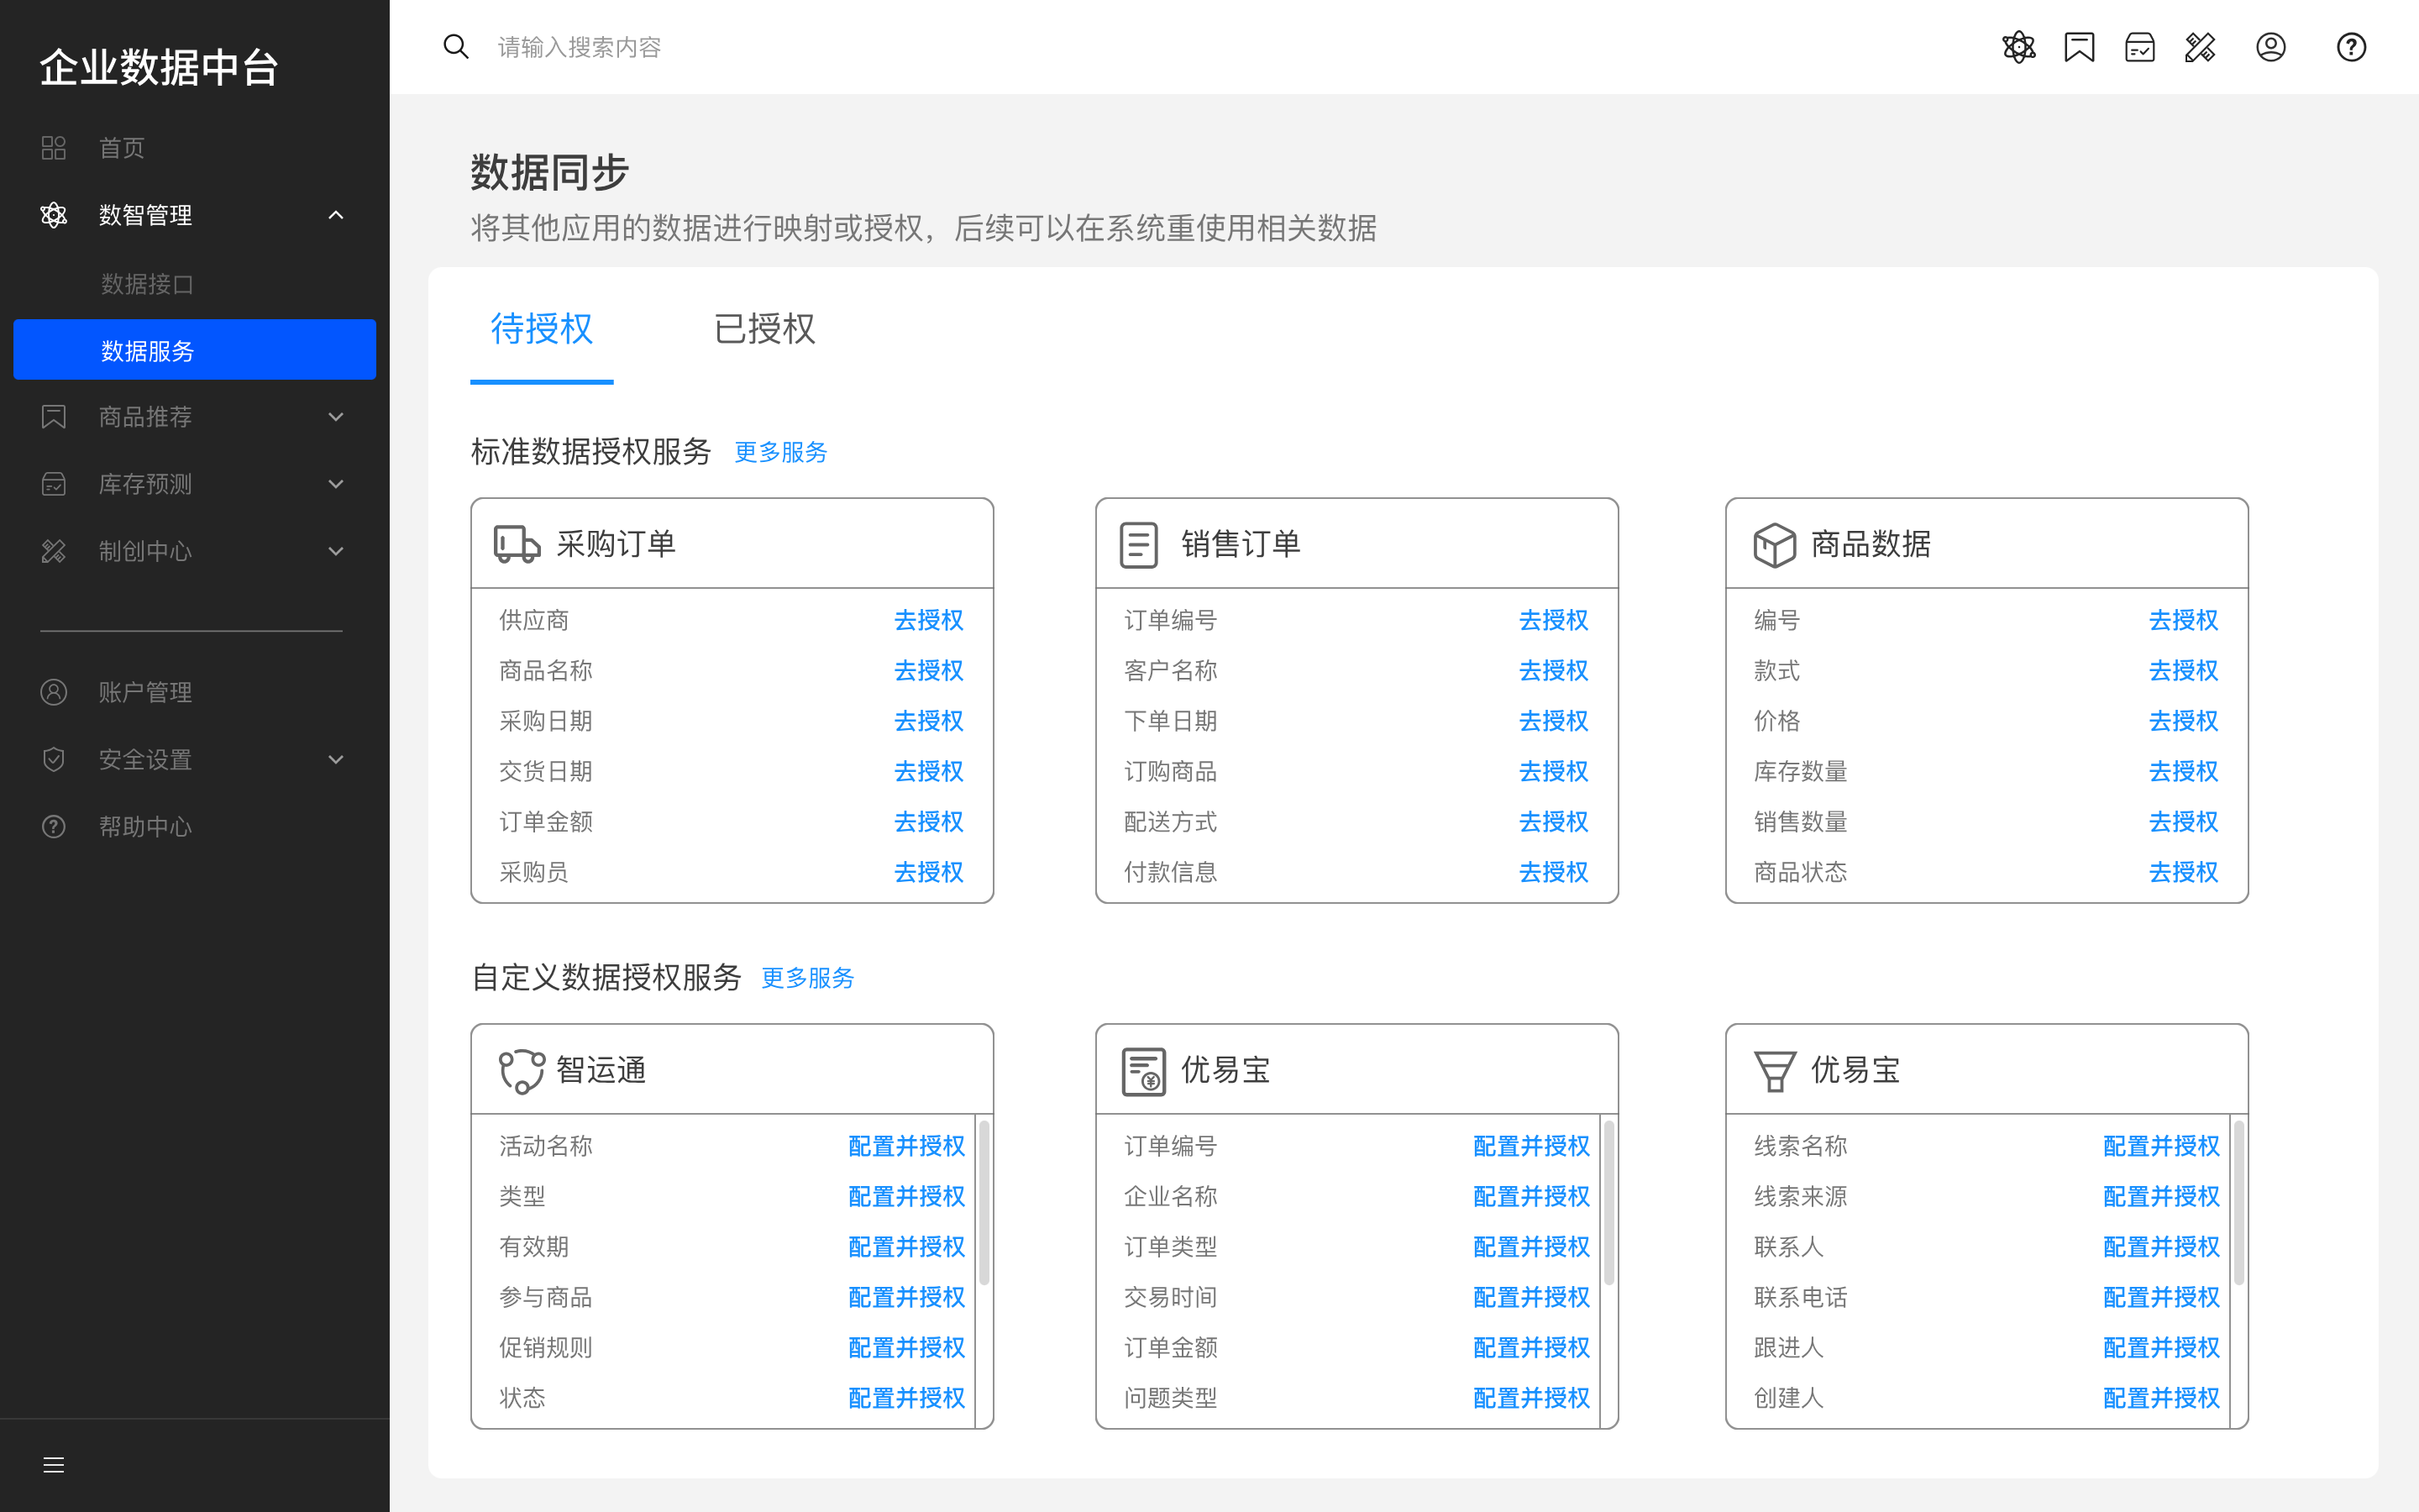Click the home icon beside 首页
This screenshot has height=1512, width=2419.
(53, 147)
